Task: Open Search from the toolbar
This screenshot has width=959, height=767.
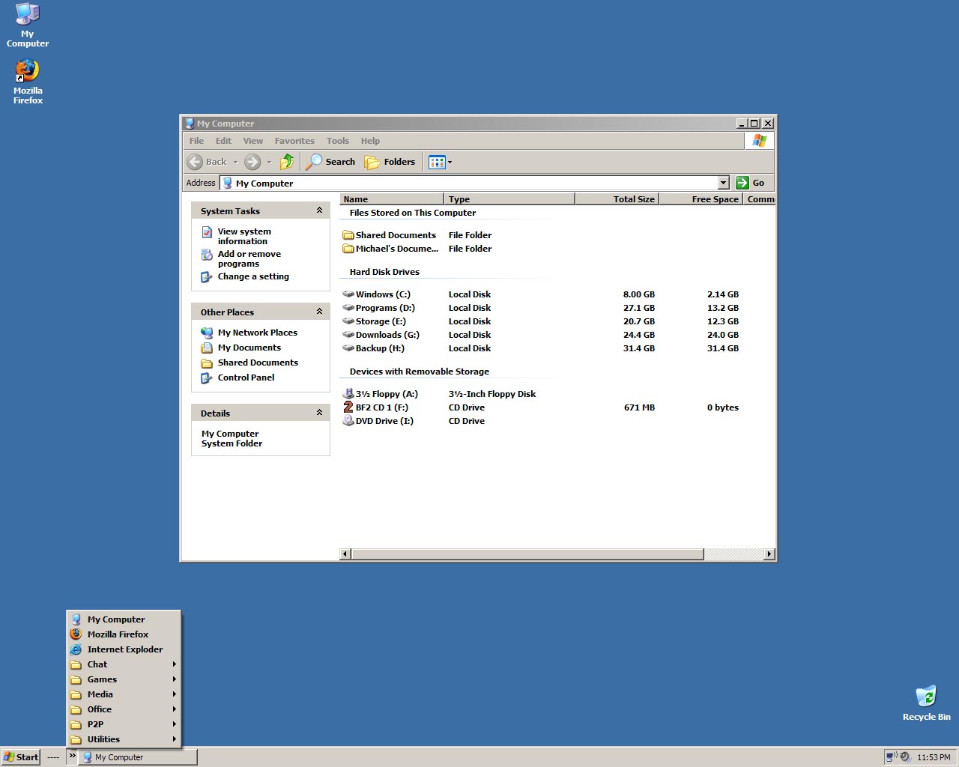Action: coord(330,162)
